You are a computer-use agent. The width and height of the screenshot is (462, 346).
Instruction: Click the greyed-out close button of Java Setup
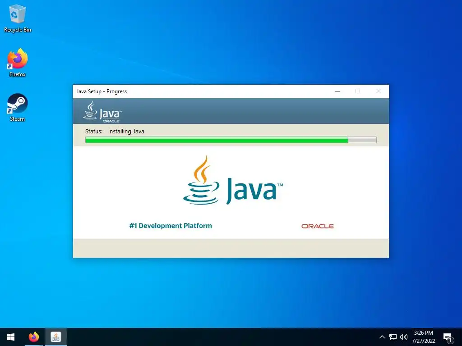(379, 91)
